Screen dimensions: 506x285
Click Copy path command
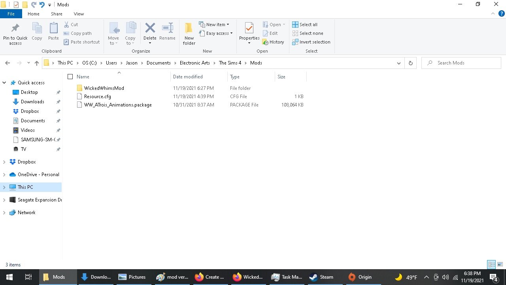pyautogui.click(x=78, y=33)
